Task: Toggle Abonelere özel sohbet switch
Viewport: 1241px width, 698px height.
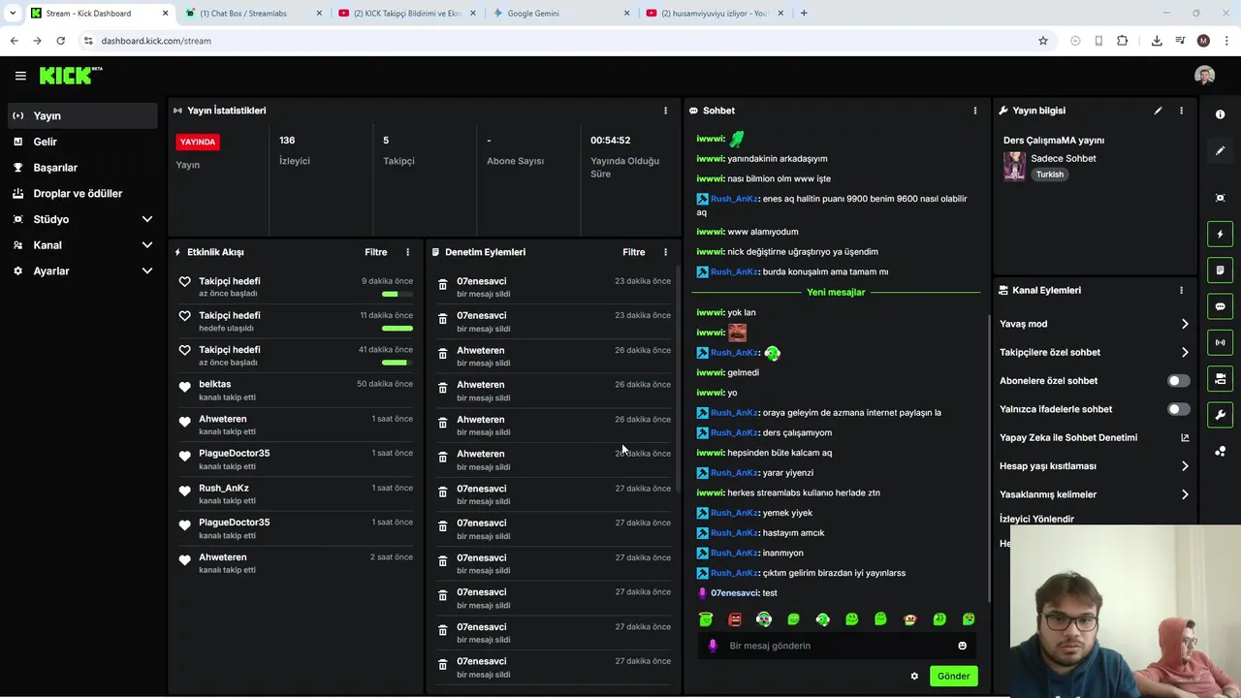Action: click(1179, 381)
